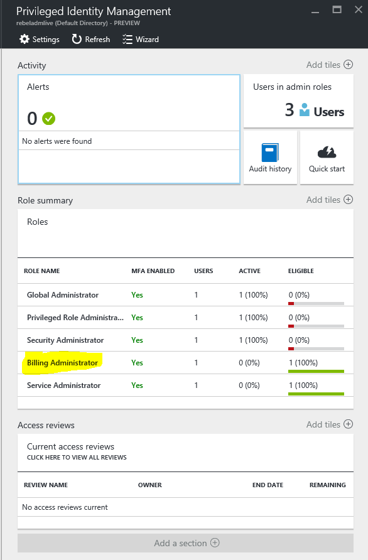Open the Alerts tile
Viewport: 368px width, 560px height.
129,129
